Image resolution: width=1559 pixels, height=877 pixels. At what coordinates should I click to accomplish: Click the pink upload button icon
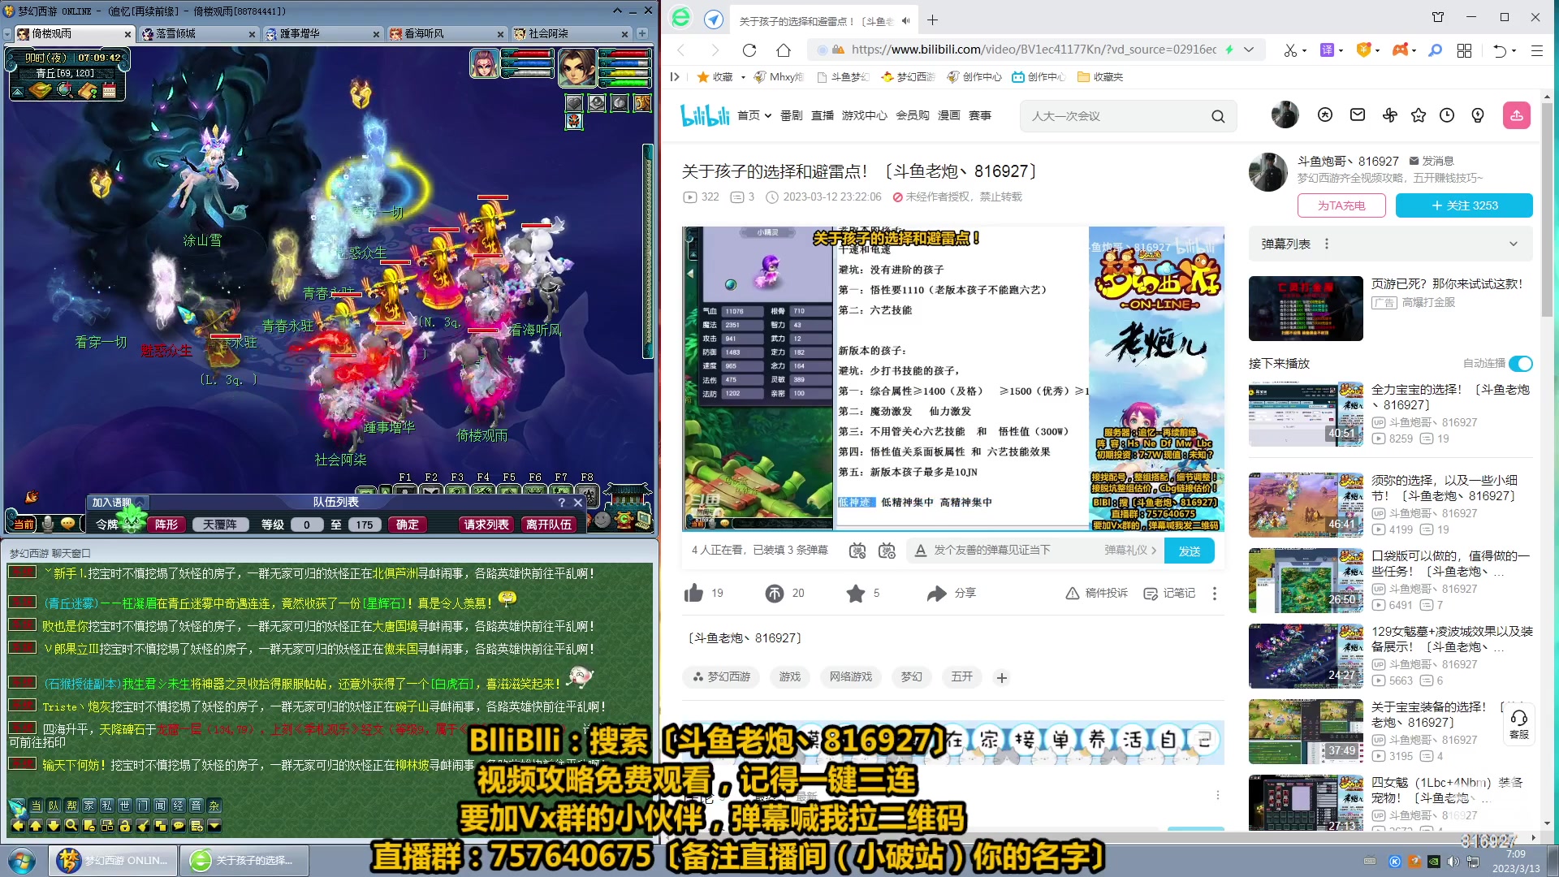pos(1517,115)
